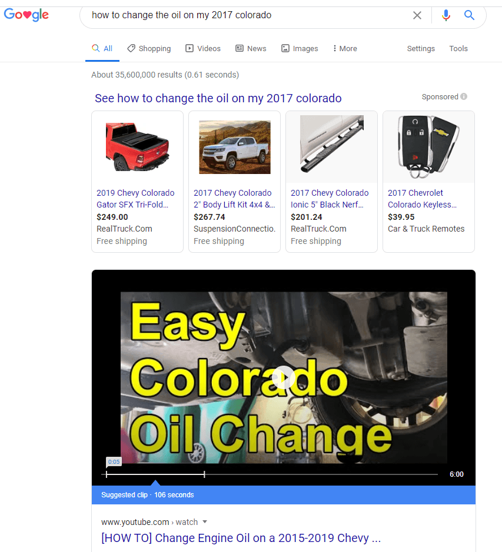Open search Settings
Image resolution: width=502 pixels, height=552 pixels.
[x=421, y=49]
